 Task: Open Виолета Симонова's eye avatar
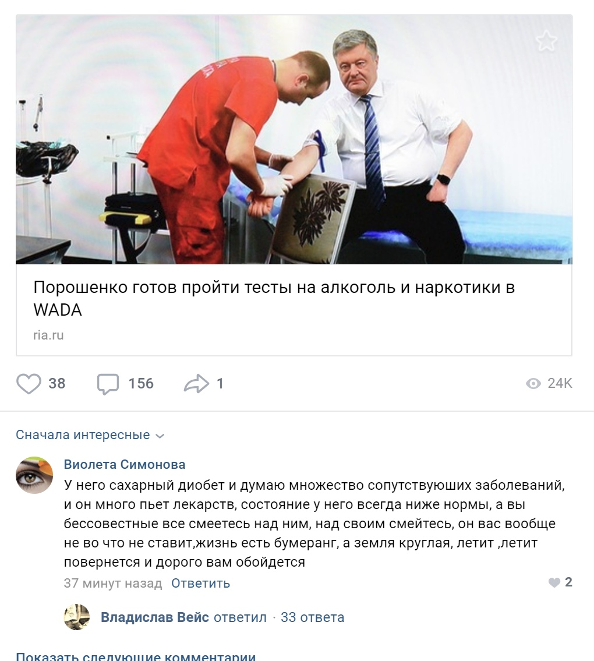(34, 475)
